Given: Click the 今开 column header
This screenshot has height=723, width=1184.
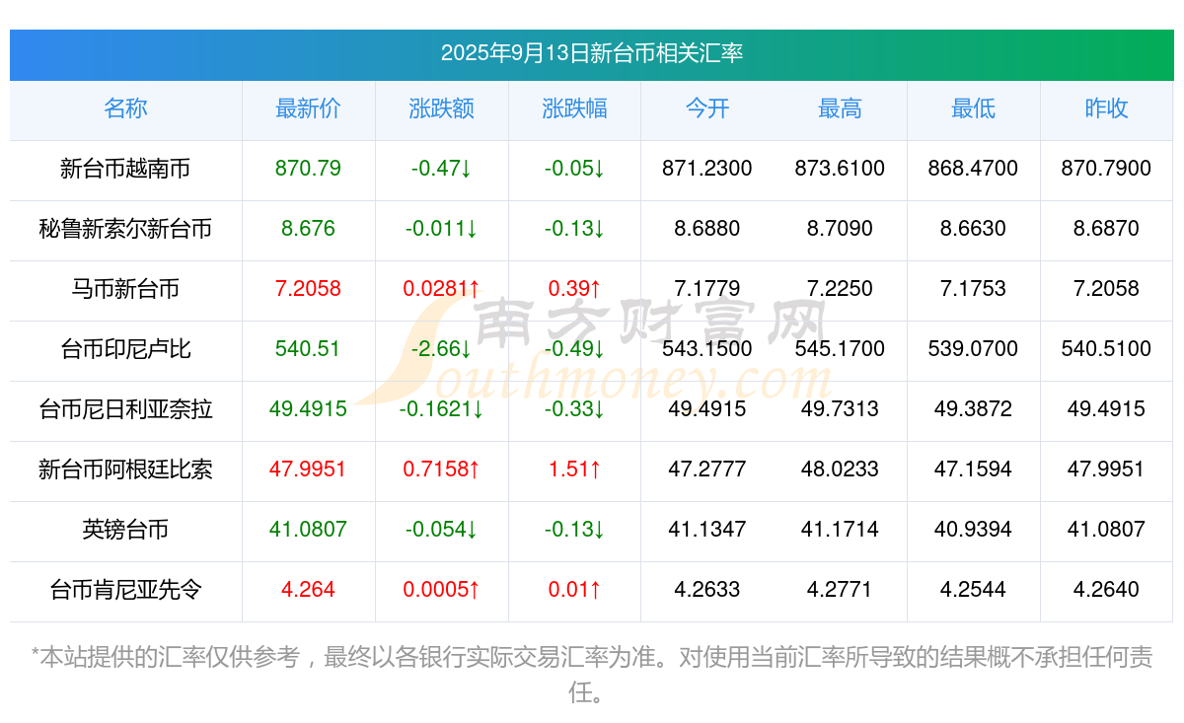Looking at the screenshot, I should pos(707,108).
